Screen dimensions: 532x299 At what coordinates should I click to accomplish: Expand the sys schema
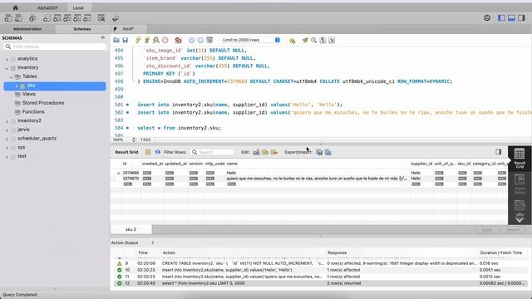[7, 148]
